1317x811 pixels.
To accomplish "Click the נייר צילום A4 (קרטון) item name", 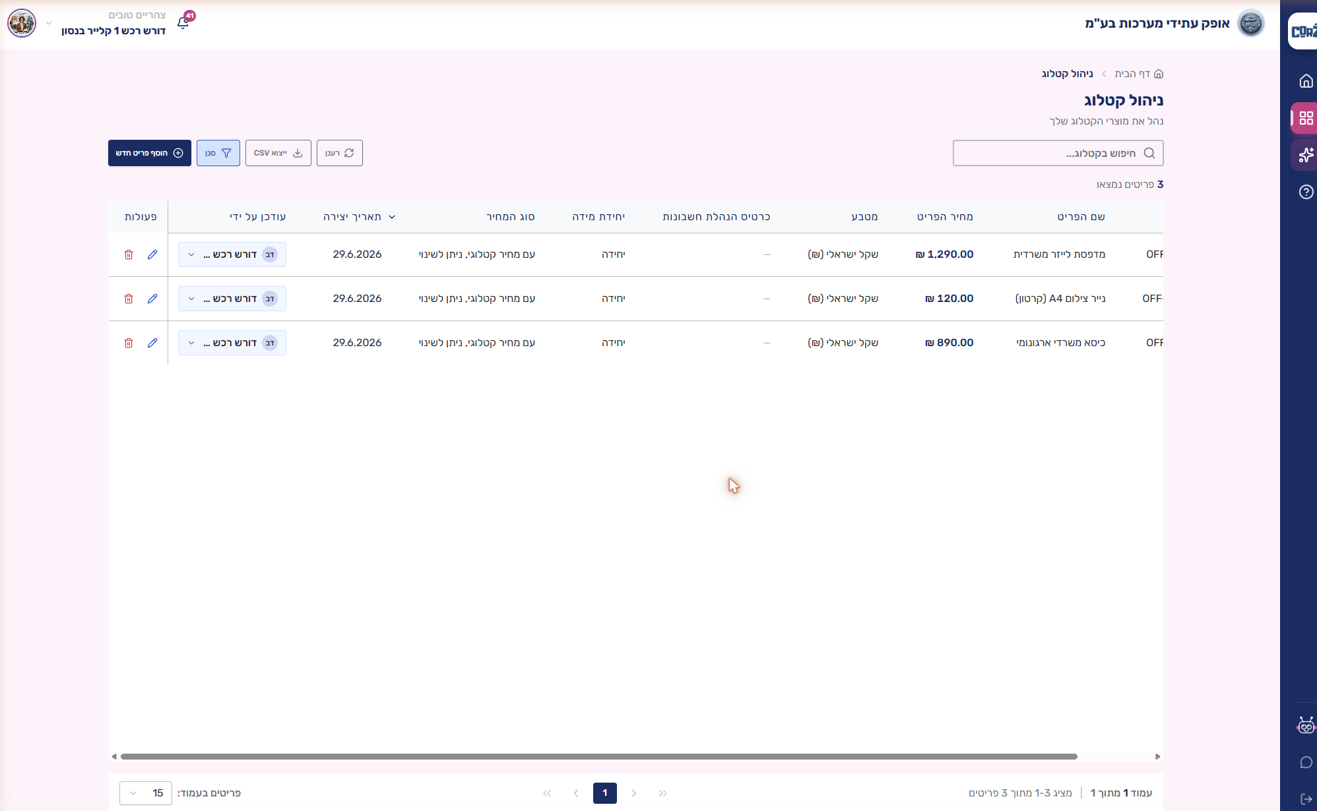I will click(x=1060, y=299).
